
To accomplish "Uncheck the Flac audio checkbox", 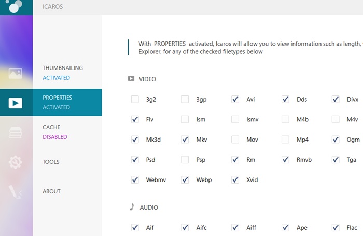I will (x=336, y=228).
